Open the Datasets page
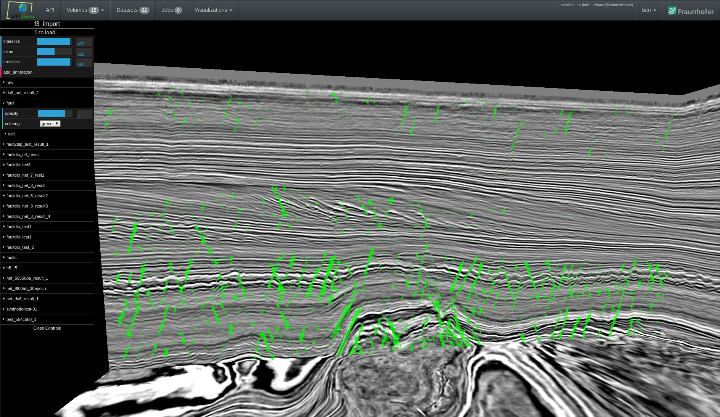 click(x=132, y=10)
